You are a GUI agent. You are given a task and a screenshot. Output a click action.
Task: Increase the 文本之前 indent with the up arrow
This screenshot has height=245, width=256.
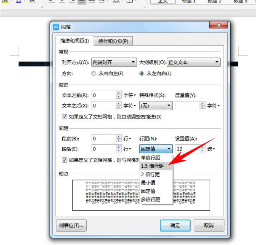pos(119,93)
